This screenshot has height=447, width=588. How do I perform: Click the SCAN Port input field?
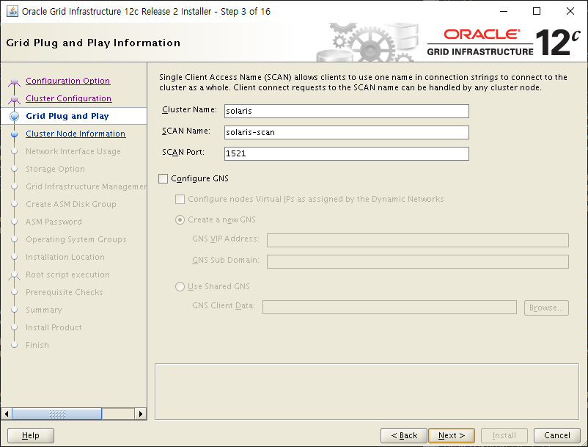(347, 153)
